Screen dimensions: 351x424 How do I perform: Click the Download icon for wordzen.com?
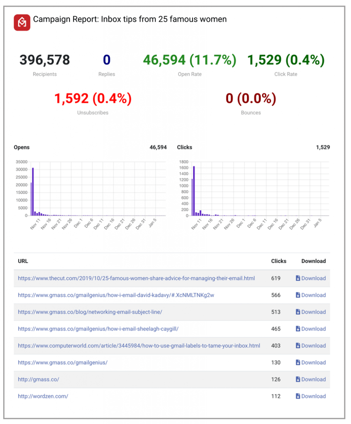297,396
